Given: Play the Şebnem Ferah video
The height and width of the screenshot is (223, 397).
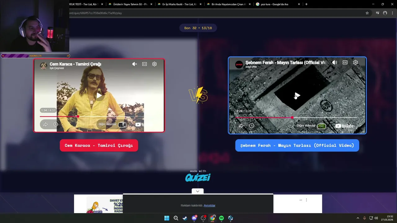Looking at the screenshot, I should coord(297,95).
